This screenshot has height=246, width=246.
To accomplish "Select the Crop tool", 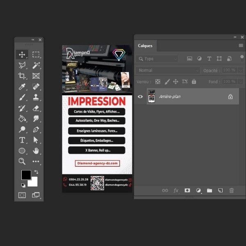I will (x=22, y=76).
